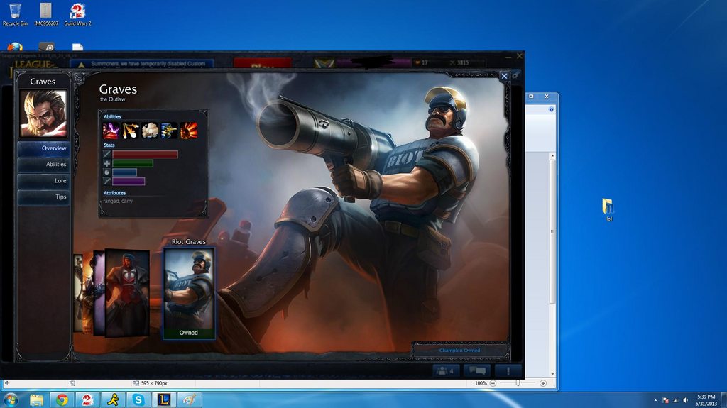Viewport: 727px width, 408px height.
Task: Open the exclamation notifications button
Action: click(508, 370)
